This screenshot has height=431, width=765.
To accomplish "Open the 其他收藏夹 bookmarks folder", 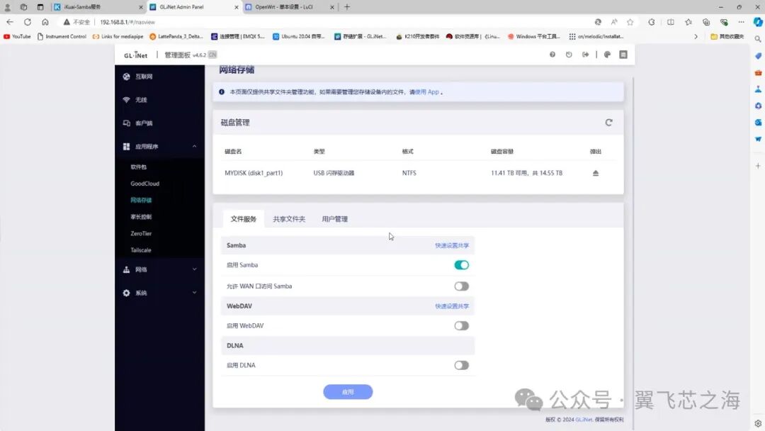I will [x=727, y=37].
